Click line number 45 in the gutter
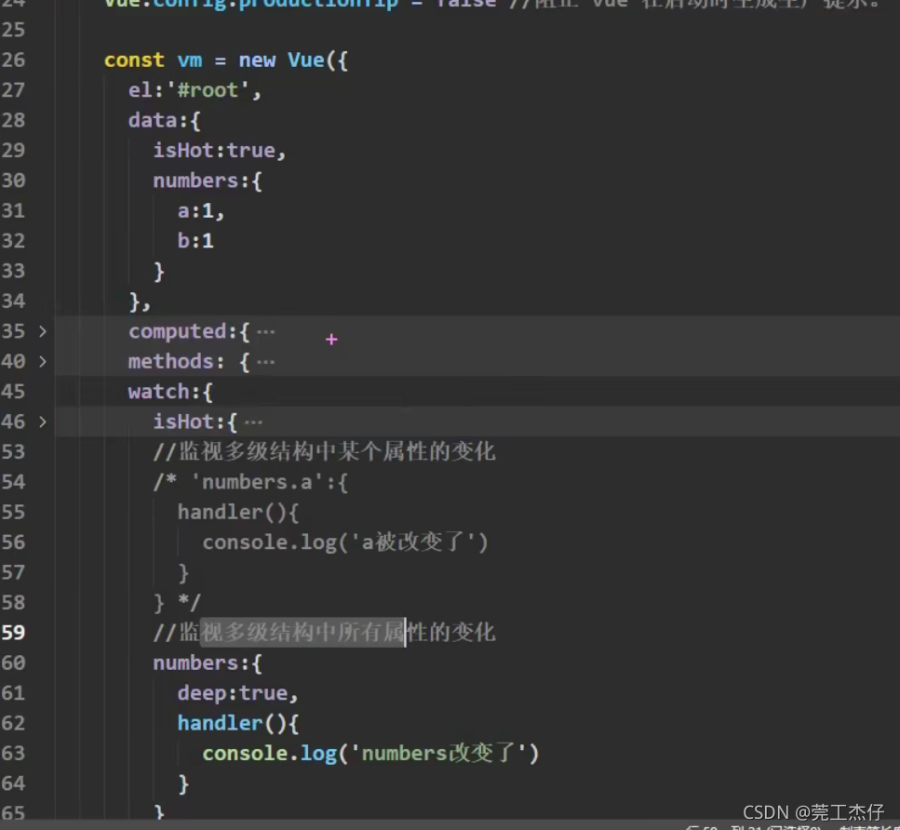 click(x=13, y=392)
